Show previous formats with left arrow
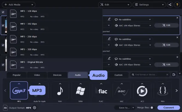The width and height of the screenshot is (182, 112). [5, 91]
